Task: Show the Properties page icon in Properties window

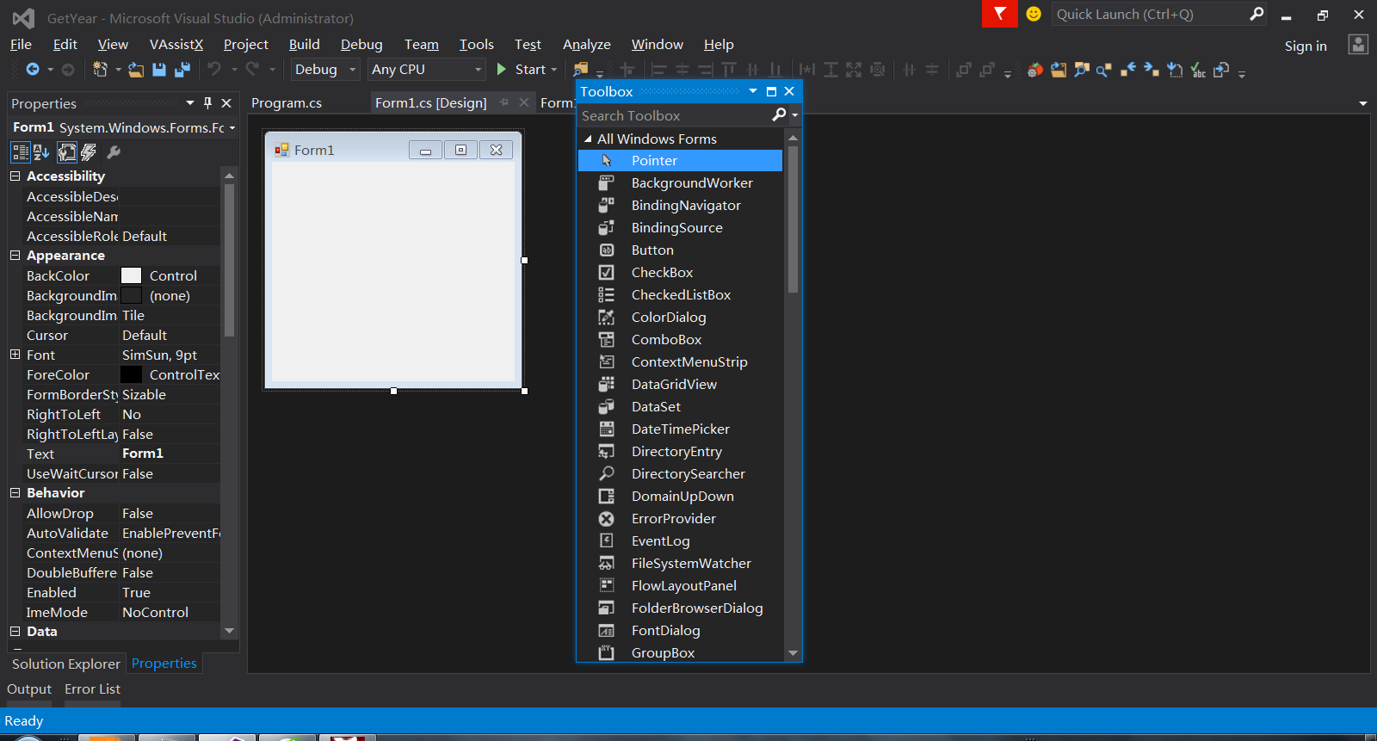Action: point(67,152)
